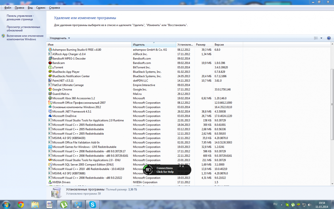Click the µTorrent program icon in list
This screenshot has height=209, width=334.
[x=50, y=67]
